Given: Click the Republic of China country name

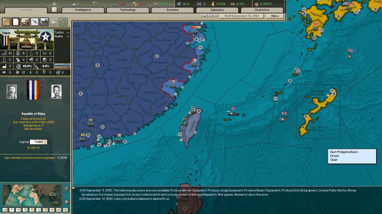Looking at the screenshot, I should tap(33, 114).
